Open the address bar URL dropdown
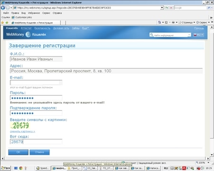 point(162,8)
